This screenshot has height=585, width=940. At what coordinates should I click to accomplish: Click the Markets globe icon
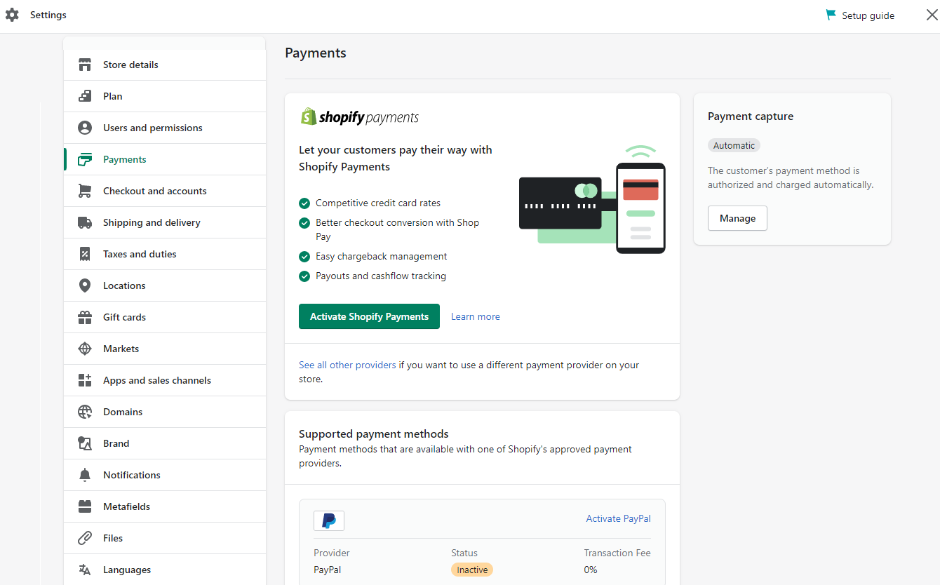pos(85,349)
